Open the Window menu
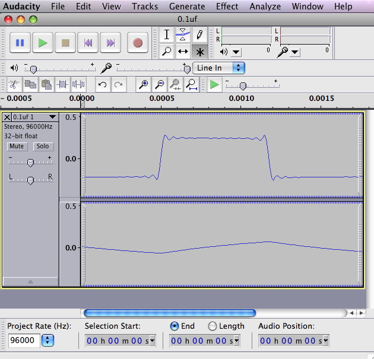The height and width of the screenshot is (359, 374). 308,7
